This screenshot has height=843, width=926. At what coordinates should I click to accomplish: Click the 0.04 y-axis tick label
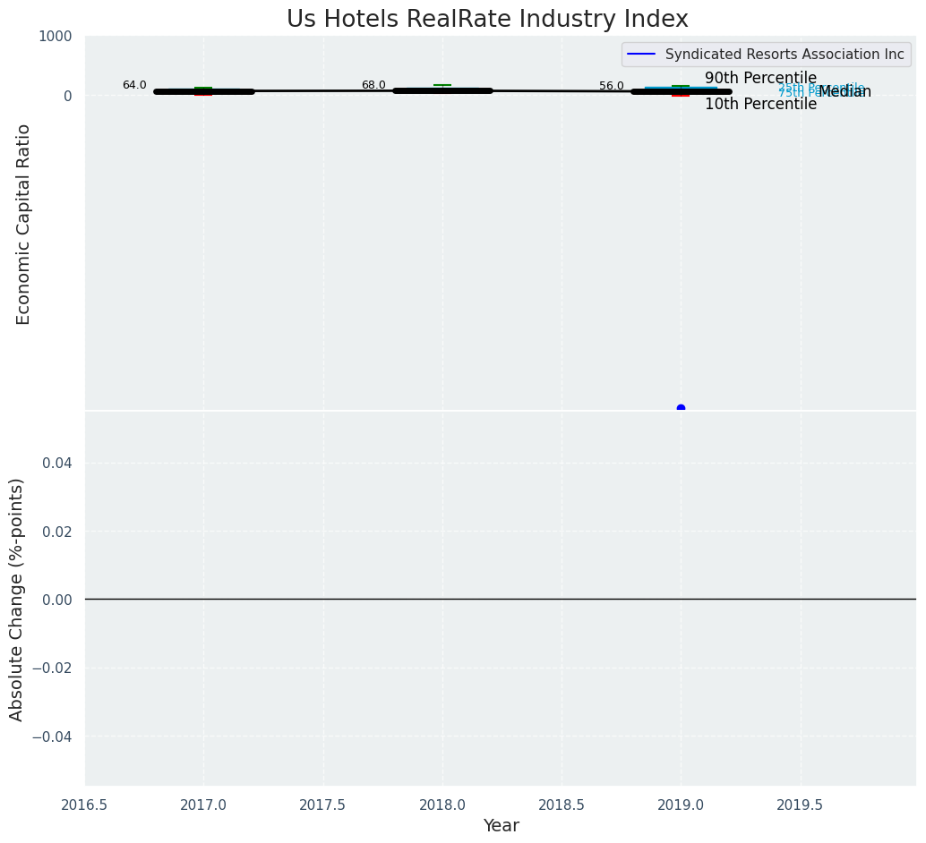coord(57,463)
